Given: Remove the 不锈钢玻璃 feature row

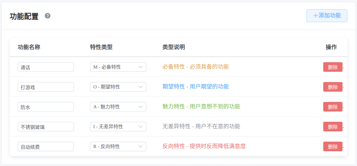Looking at the screenshot, I should pos(333,127).
